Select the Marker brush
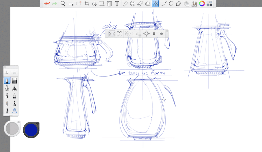The image size is (262, 152). pyautogui.click(x=14, y=88)
